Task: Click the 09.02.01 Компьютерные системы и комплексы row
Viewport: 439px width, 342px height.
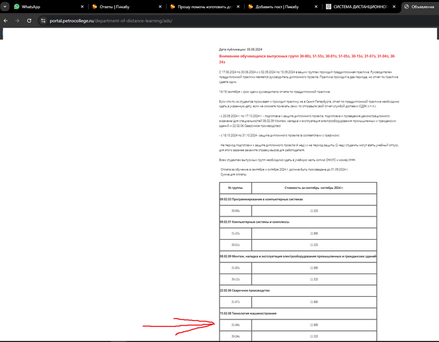Action: pos(298,222)
